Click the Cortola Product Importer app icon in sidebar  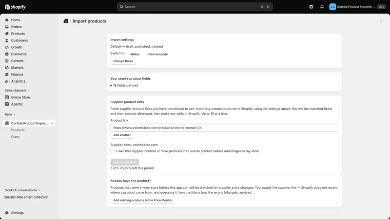pyautogui.click(x=7, y=123)
